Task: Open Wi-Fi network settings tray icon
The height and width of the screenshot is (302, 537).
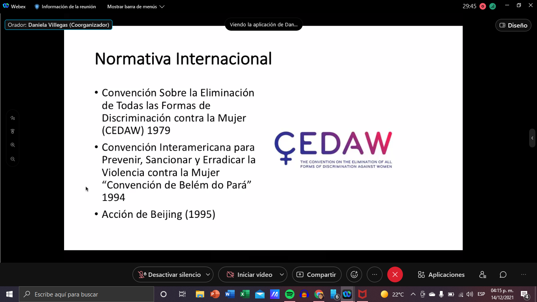Action: tap(461, 294)
